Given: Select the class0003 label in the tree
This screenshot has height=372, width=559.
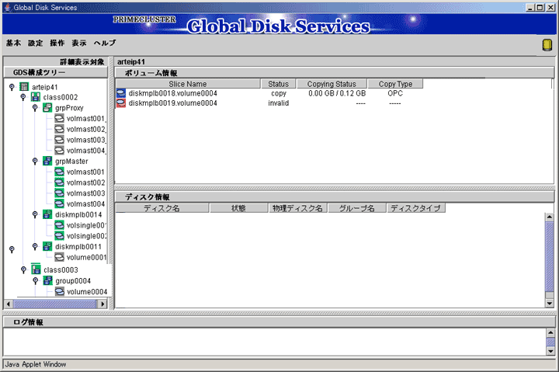Looking at the screenshot, I should (61, 270).
